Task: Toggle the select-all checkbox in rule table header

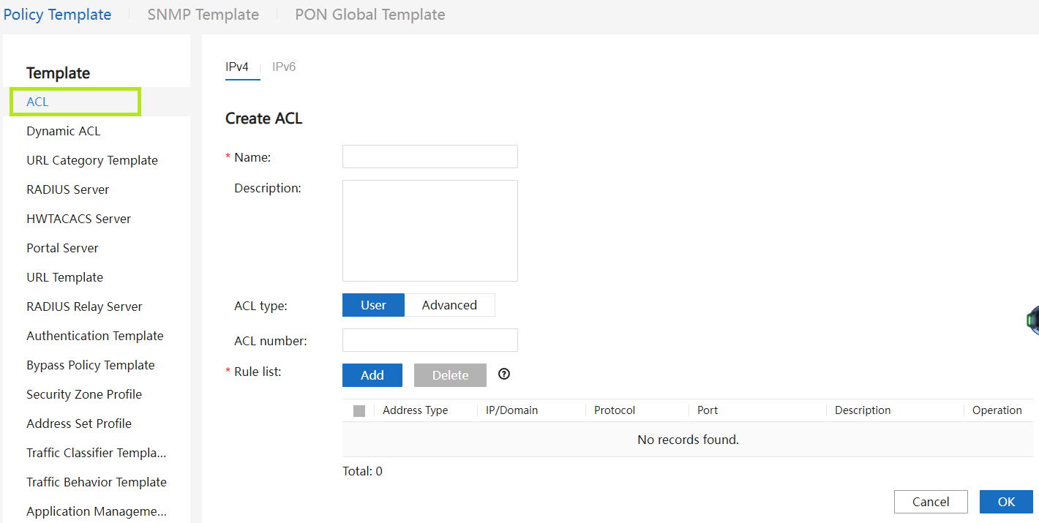Action: [359, 411]
